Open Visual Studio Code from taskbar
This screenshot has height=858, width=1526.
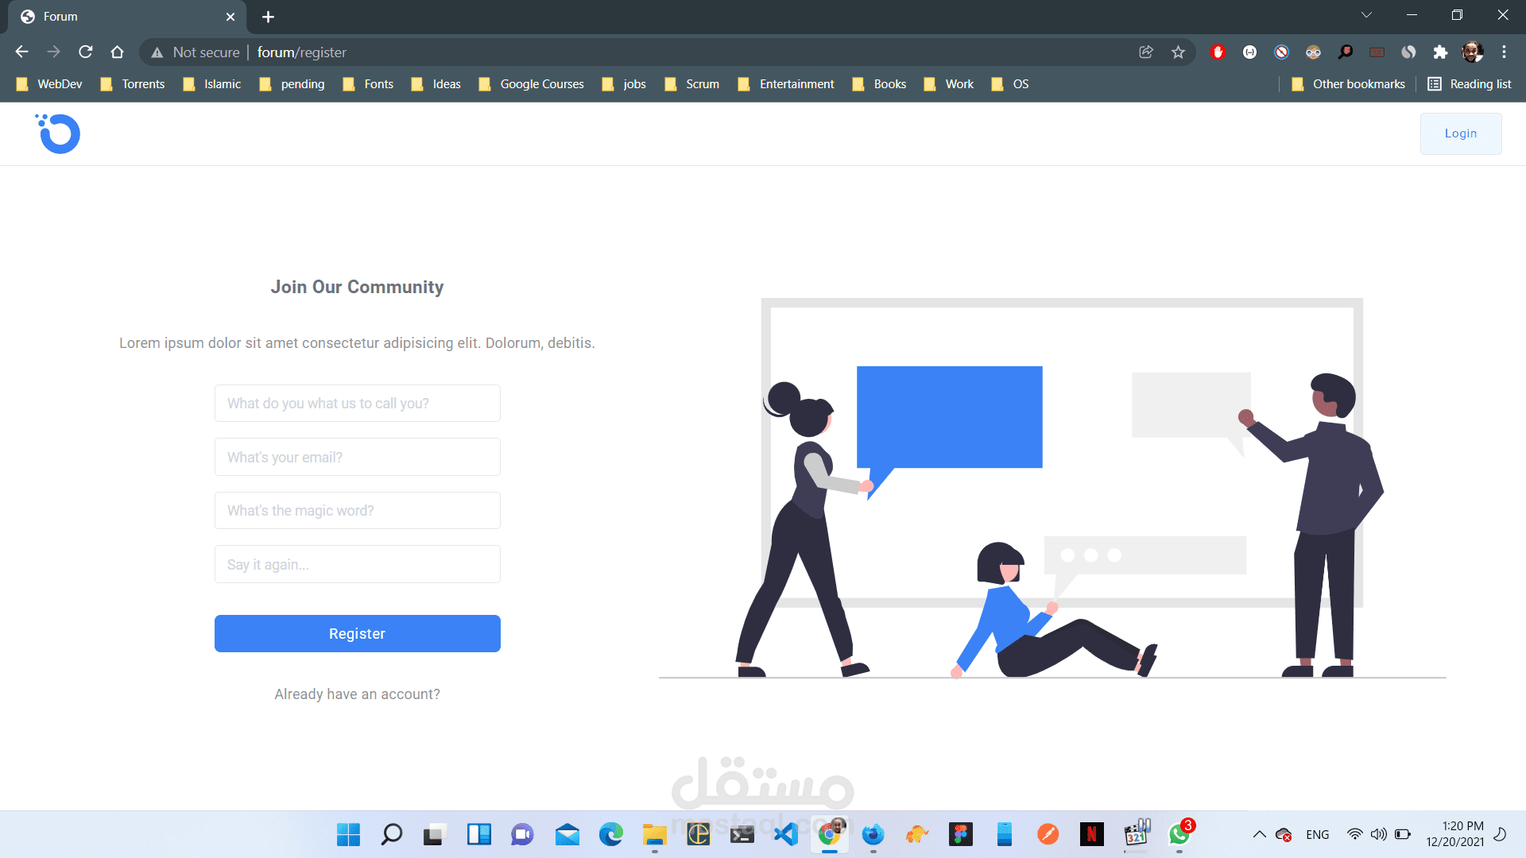click(x=785, y=834)
